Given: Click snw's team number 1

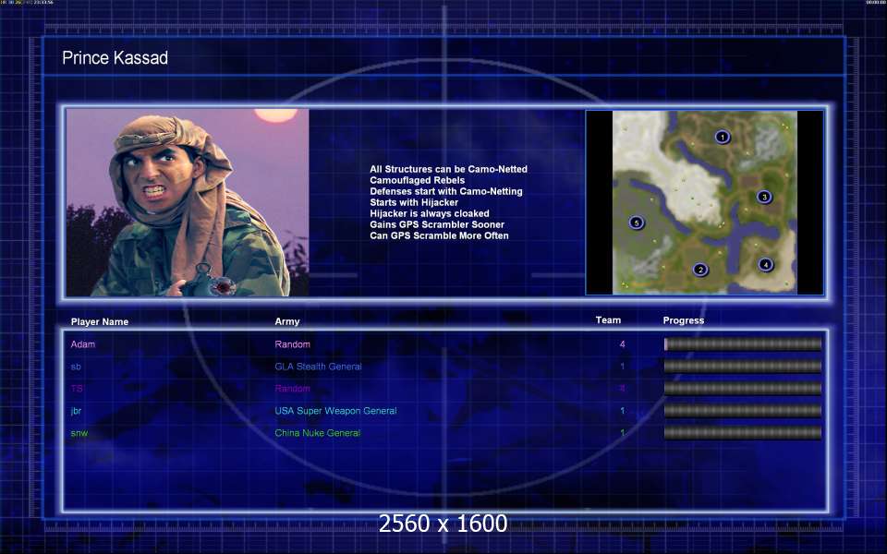Looking at the screenshot, I should (622, 433).
